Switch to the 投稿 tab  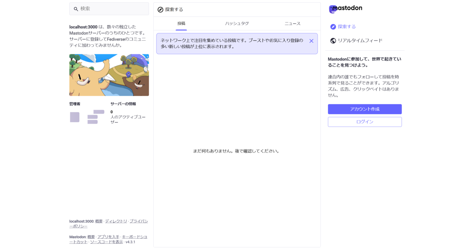click(x=181, y=24)
